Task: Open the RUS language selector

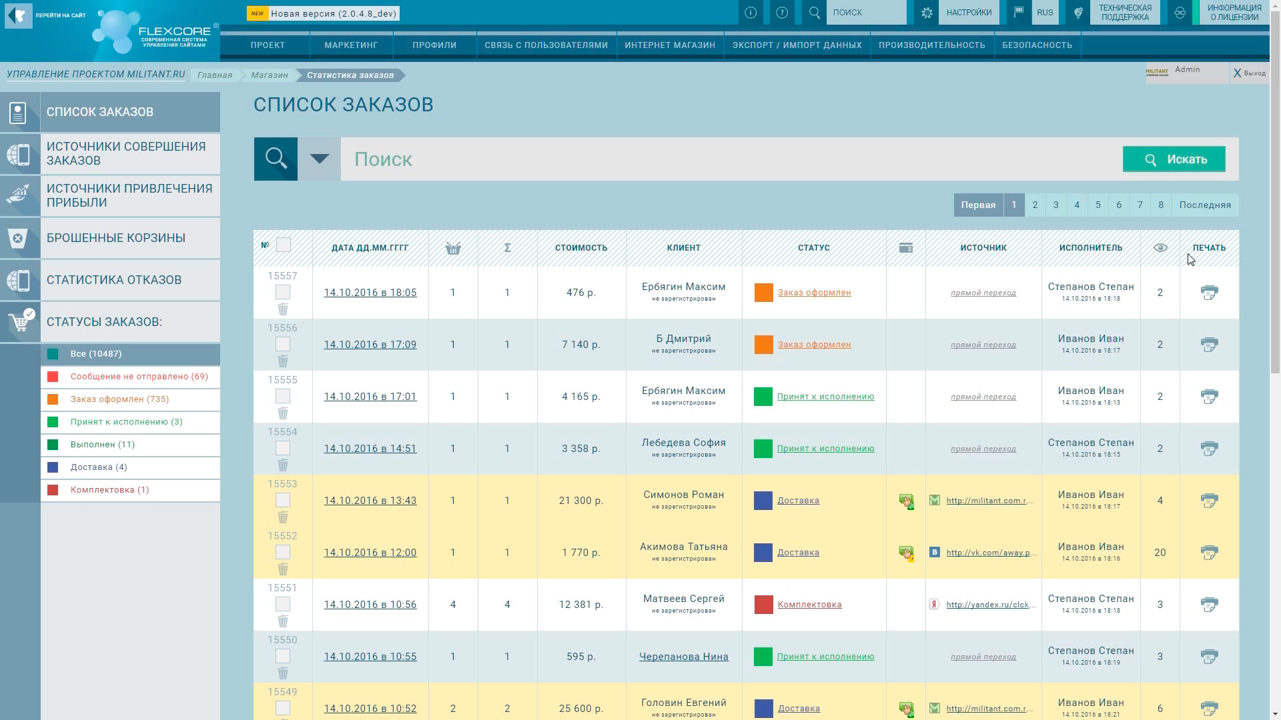Action: pyautogui.click(x=1045, y=13)
